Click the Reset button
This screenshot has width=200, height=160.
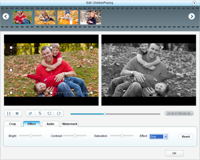click(186, 137)
